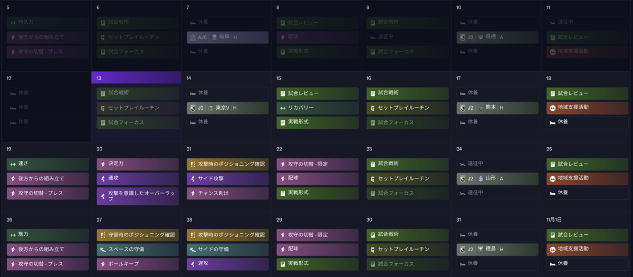The width and height of the screenshot is (633, 277).
Task: Select the highlighted day 13 header
Action: click(136, 78)
